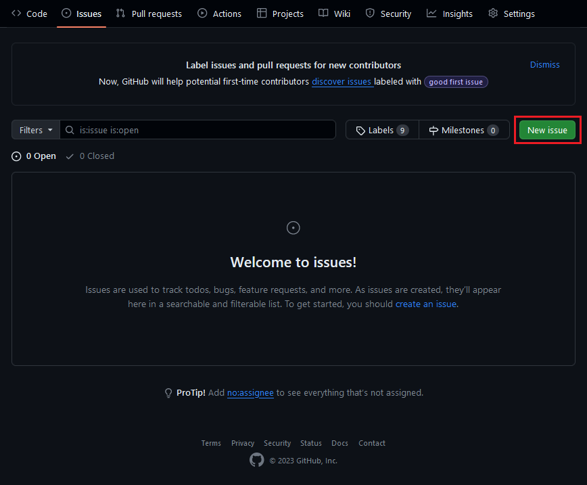Open repository Settings tab
Screen dimensions: 587x485
click(511, 14)
